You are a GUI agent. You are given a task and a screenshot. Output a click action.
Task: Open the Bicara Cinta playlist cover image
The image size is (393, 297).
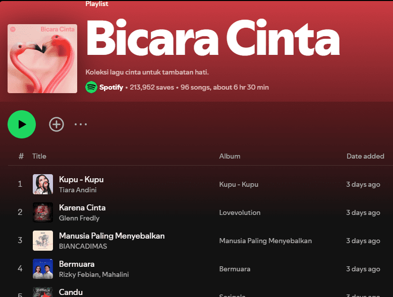pyautogui.click(x=42, y=59)
